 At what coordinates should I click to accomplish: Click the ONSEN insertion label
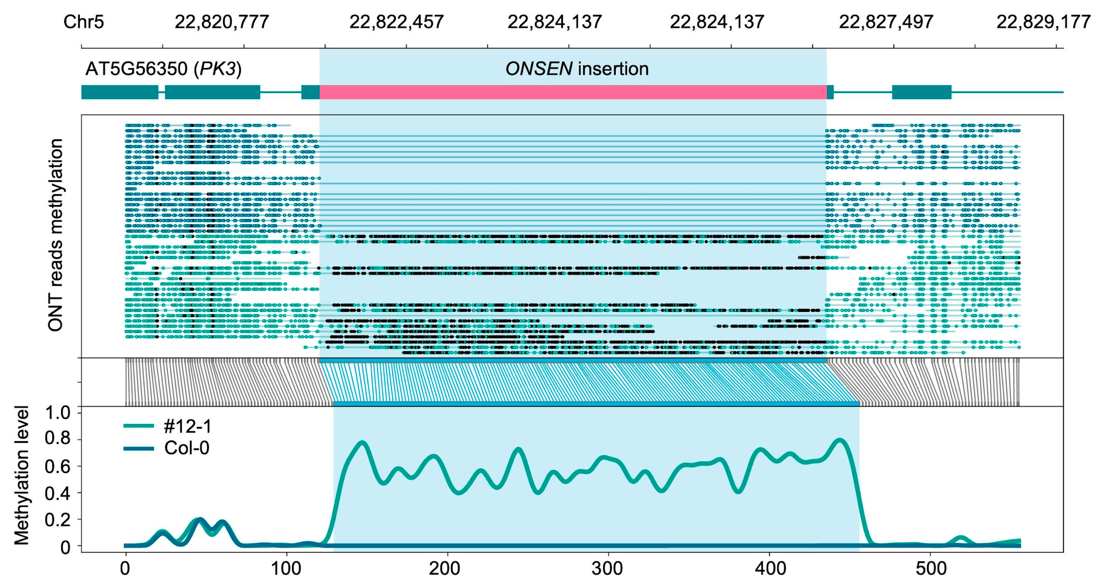(577, 69)
